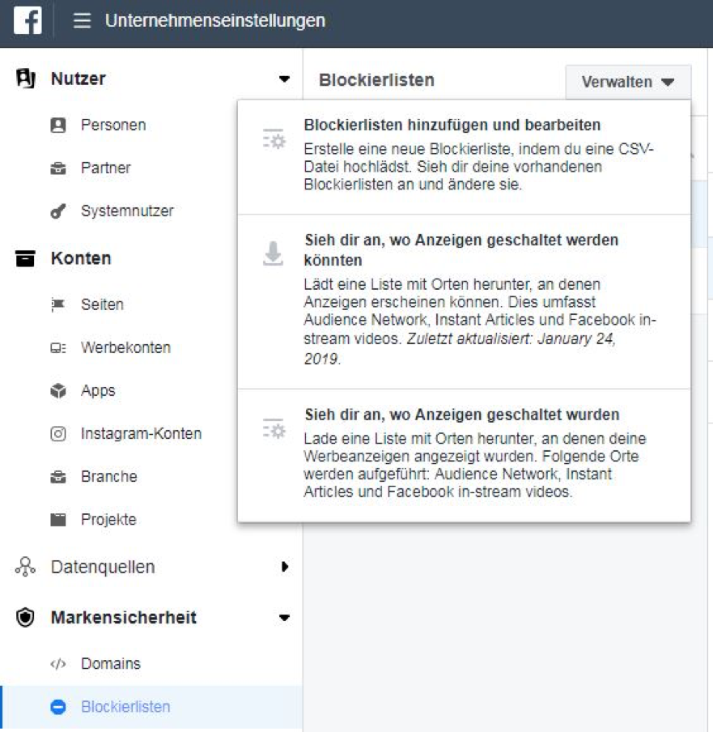
Task: Click the Seiten flag icon
Action: [57, 304]
